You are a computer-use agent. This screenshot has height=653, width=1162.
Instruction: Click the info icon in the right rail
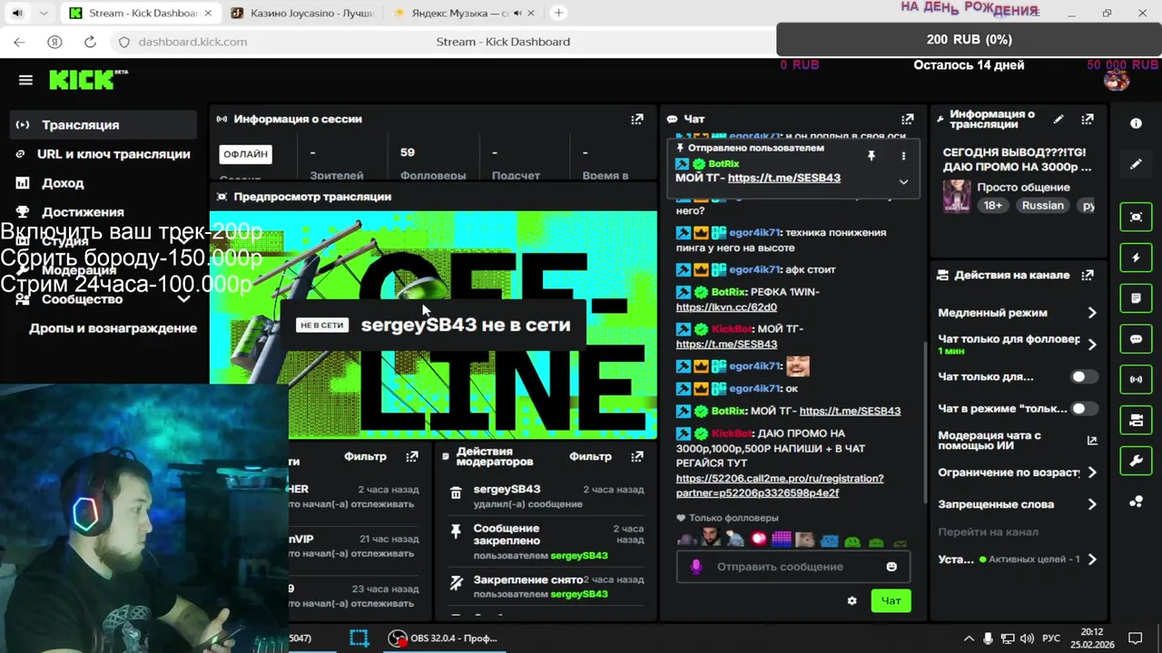click(x=1136, y=123)
